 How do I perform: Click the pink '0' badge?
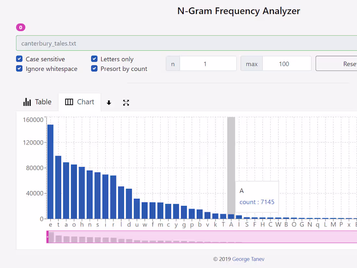click(x=20, y=27)
